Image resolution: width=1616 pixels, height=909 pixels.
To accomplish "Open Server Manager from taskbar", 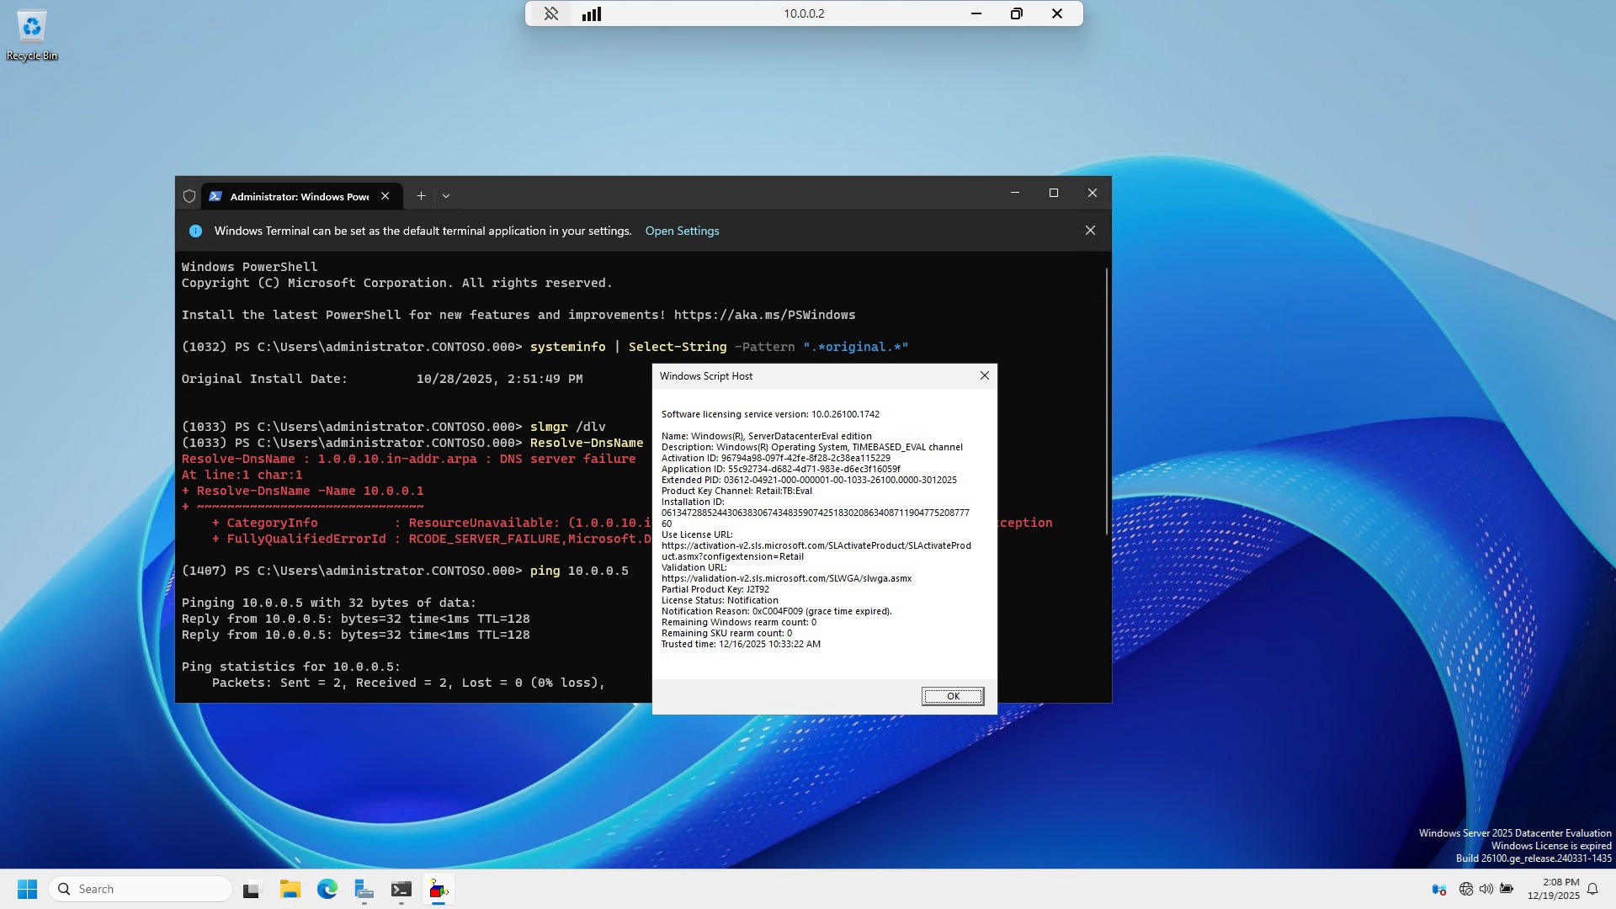I will [x=364, y=889].
